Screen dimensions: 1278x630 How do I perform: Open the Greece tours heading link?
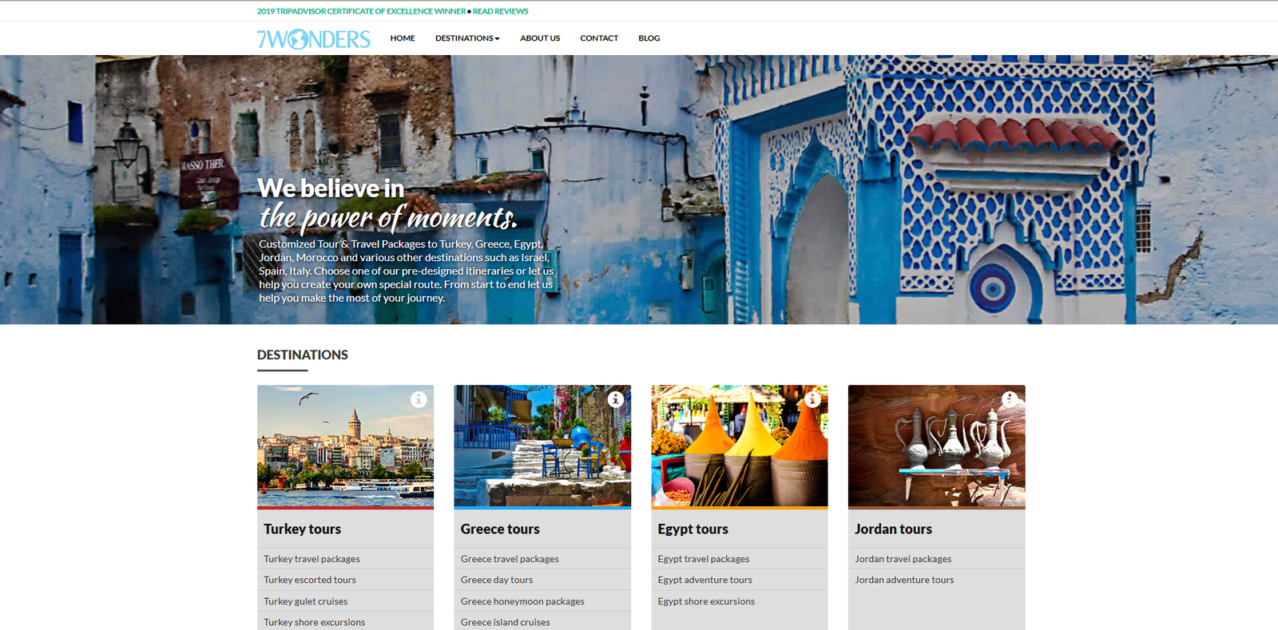point(500,529)
